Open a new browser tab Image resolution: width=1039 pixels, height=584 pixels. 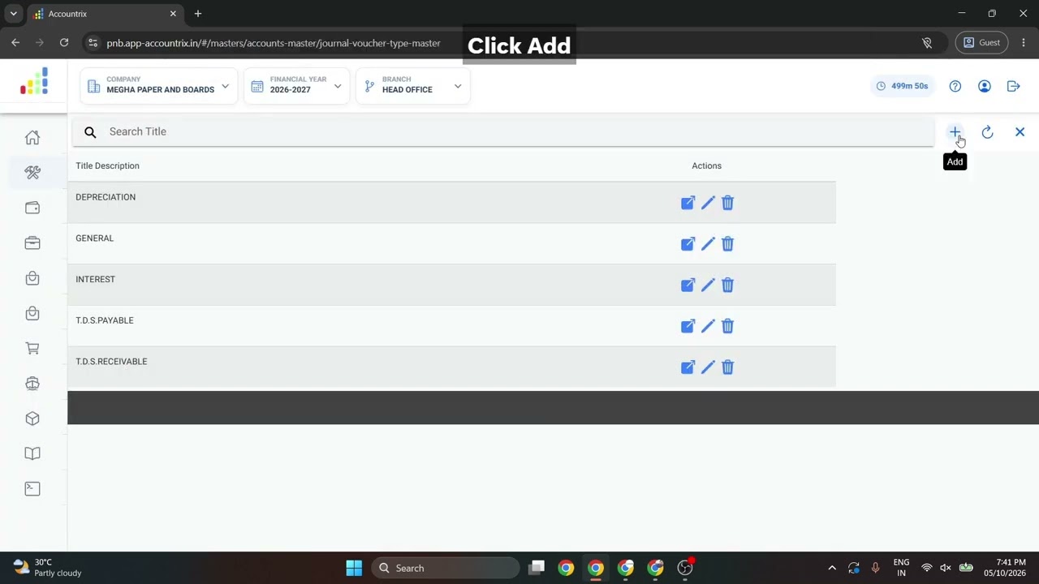pyautogui.click(x=197, y=14)
